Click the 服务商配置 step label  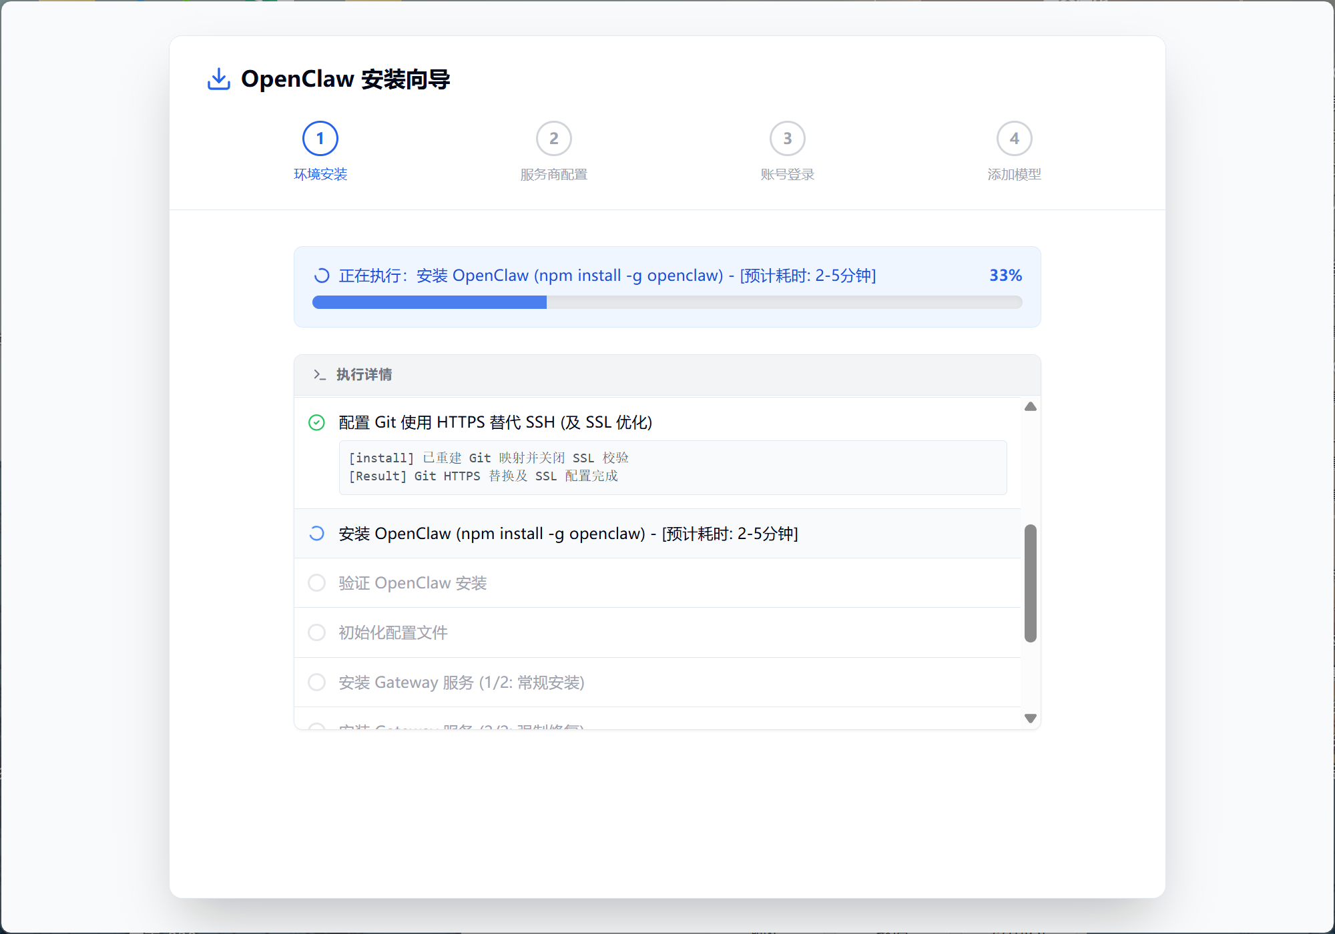[x=553, y=174]
